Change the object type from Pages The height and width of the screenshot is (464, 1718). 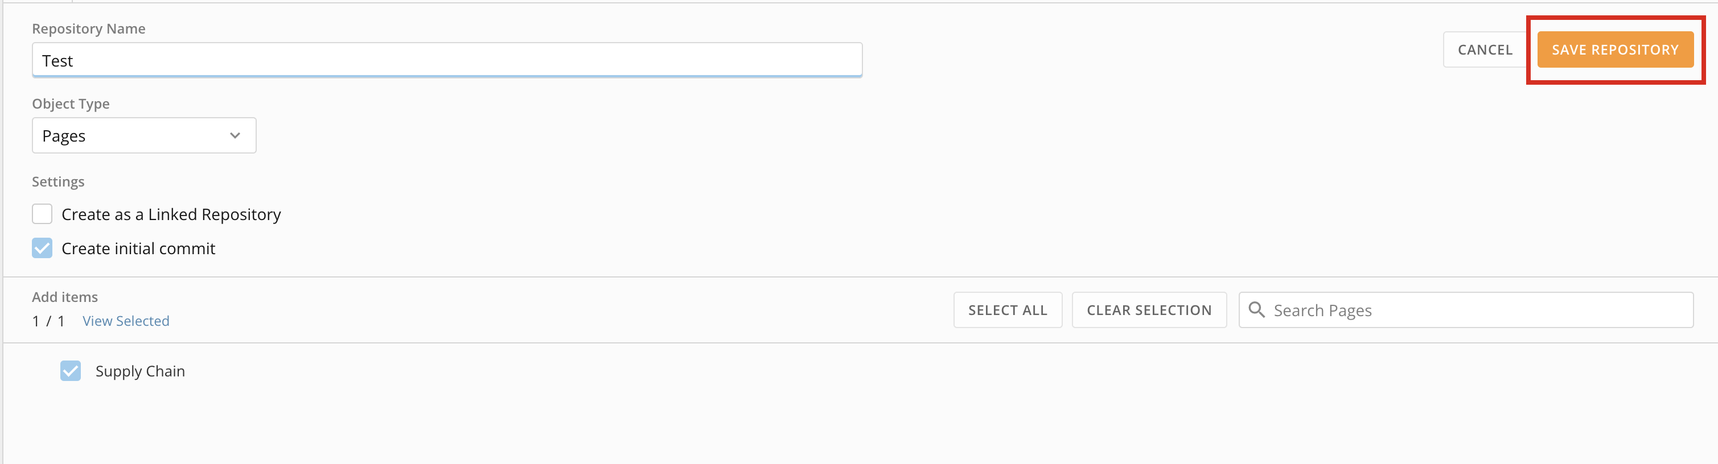(x=143, y=135)
